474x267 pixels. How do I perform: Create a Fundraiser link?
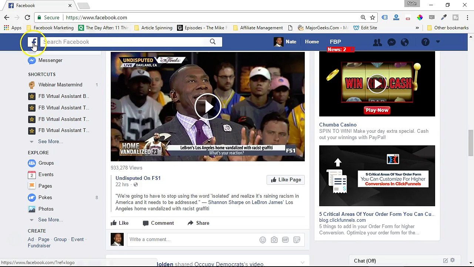tap(39, 246)
